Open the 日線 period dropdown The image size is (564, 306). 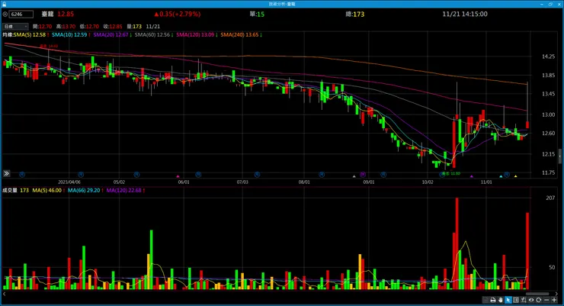pos(15,27)
